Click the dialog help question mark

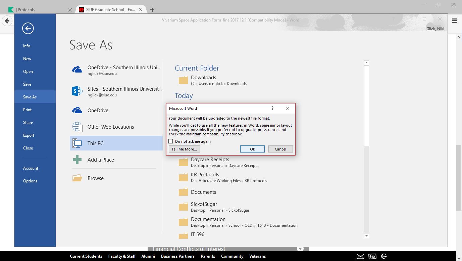[272, 108]
